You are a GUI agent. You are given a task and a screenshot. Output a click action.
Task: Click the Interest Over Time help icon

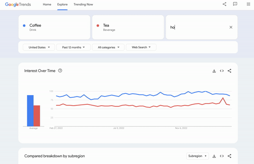click(x=60, y=71)
